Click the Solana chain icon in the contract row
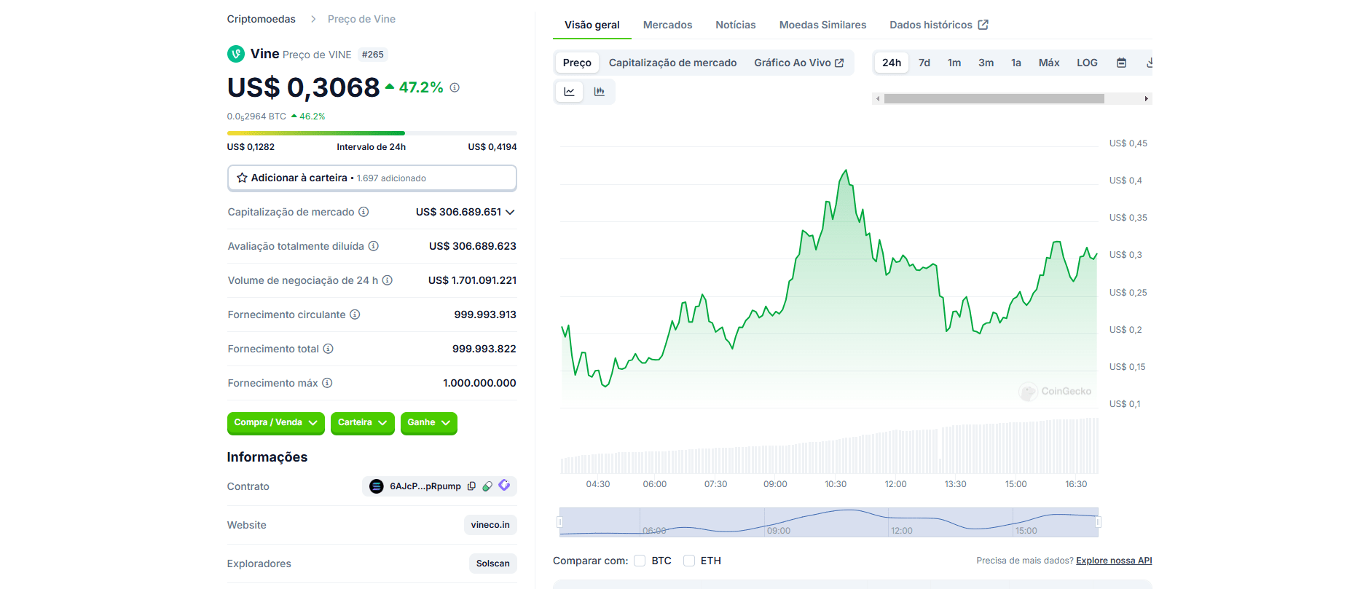This screenshot has width=1371, height=589. click(x=377, y=486)
